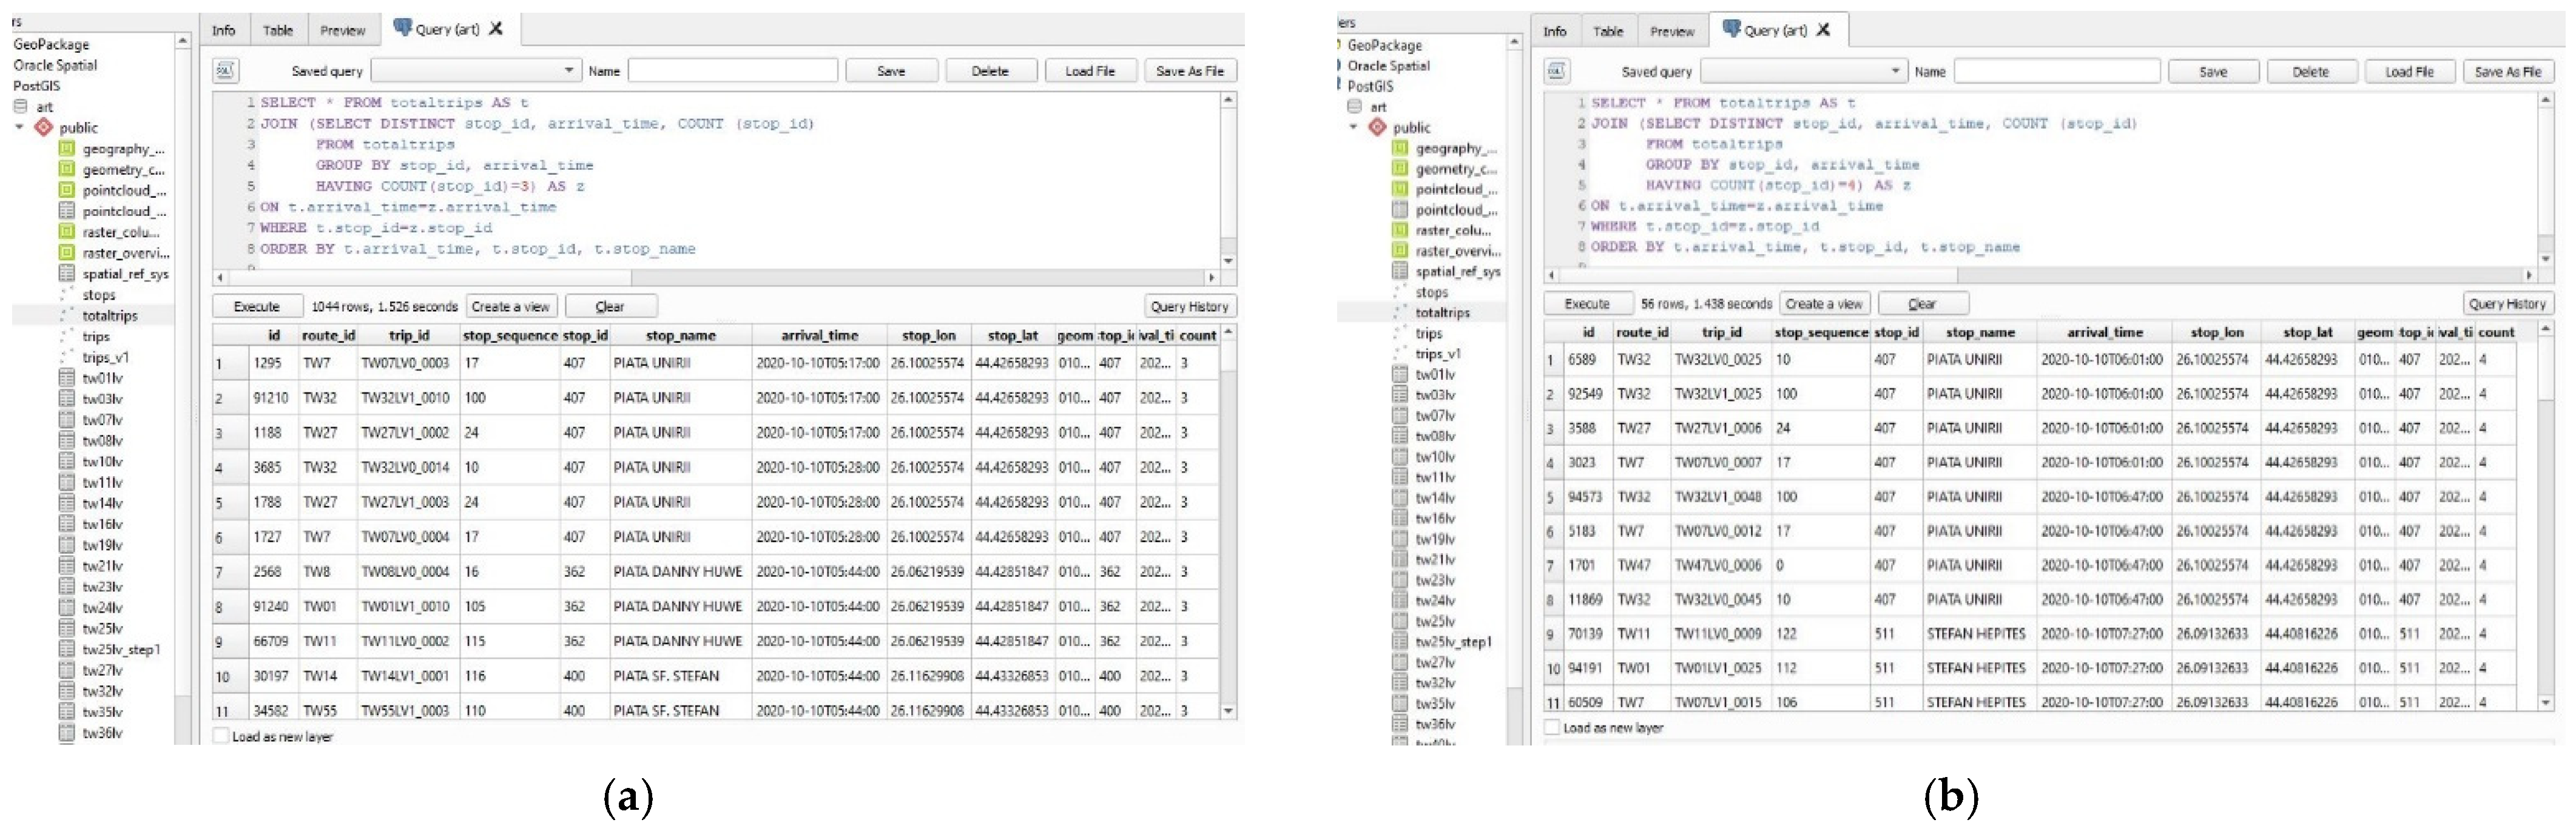Click the public schema icon in panel (a)
This screenshot has width=2576, height=831.
coord(43,127)
